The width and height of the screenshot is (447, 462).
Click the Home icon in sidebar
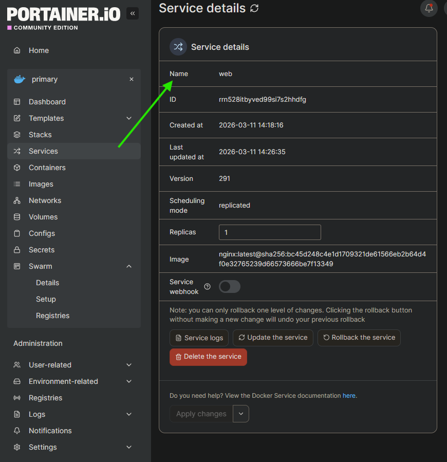(17, 50)
